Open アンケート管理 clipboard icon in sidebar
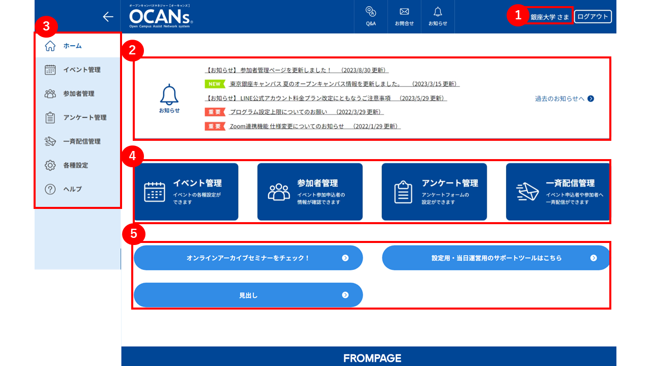Image resolution: width=651 pixels, height=366 pixels. click(x=50, y=117)
